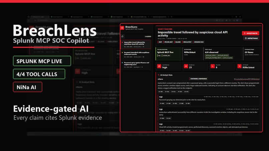The image size is (269, 151).
Task: Click the CONFIRMED_COMPROMISE badge
Action: click(199, 79)
